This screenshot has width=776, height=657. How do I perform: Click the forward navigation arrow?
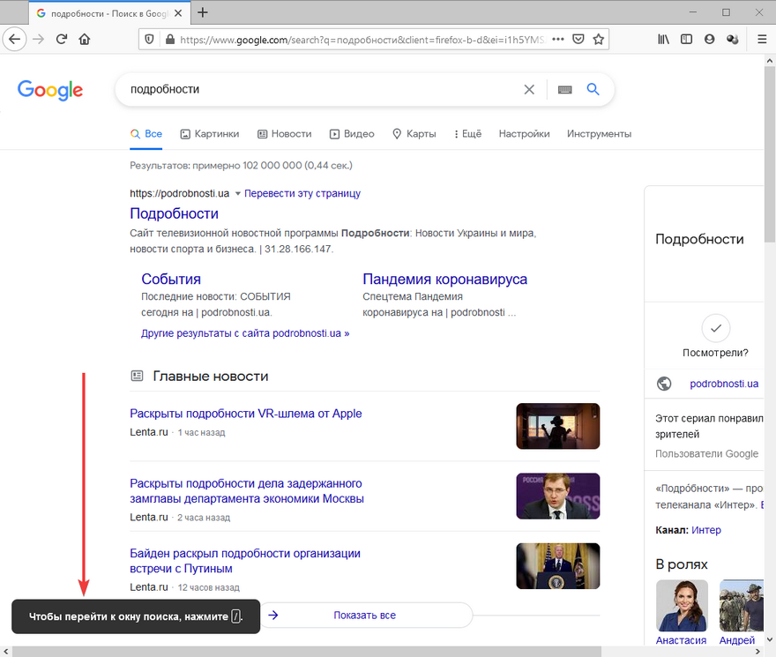coord(38,39)
